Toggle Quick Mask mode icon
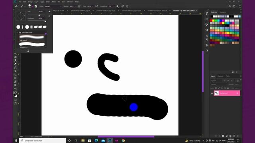Image resolution: width=255 pixels, height=143 pixels. (15, 100)
